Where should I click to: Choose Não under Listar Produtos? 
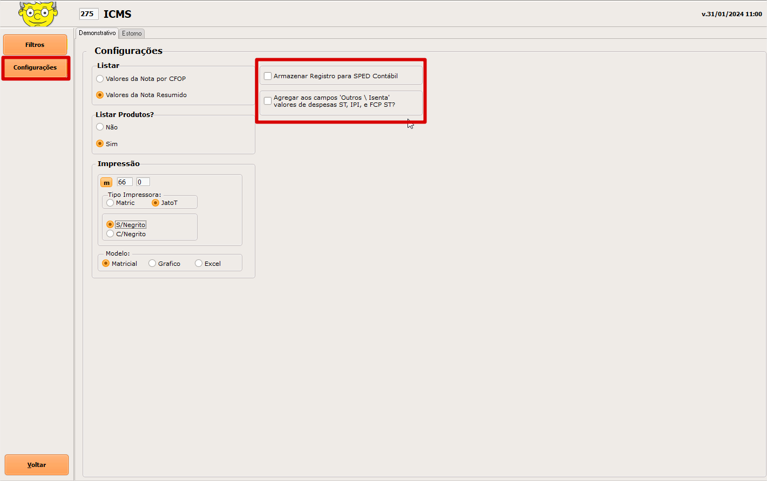pyautogui.click(x=100, y=127)
